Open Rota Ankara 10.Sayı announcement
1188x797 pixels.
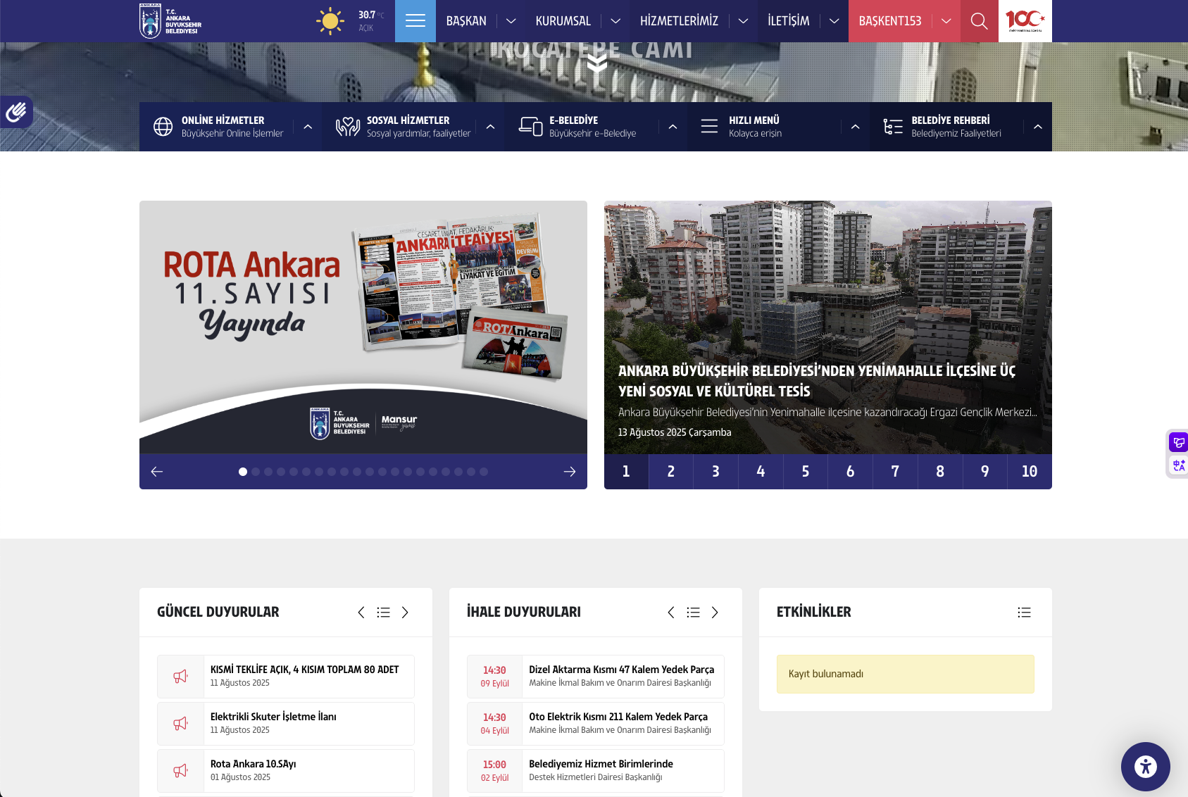254,764
